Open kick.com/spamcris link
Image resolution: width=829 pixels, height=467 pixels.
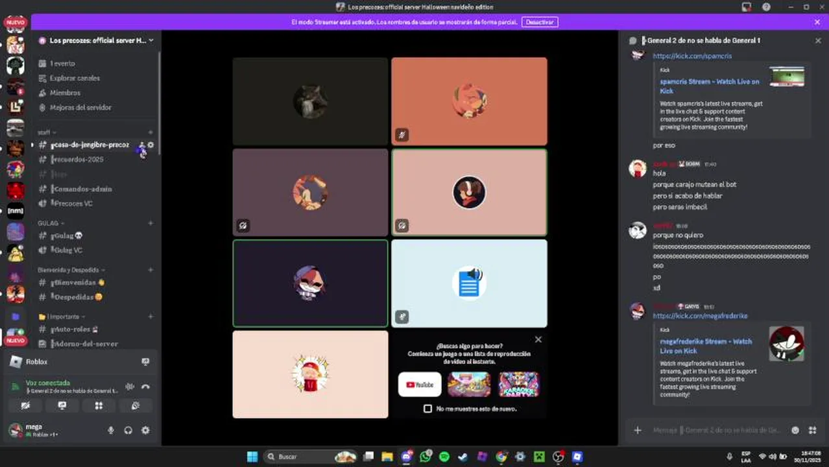click(x=692, y=56)
